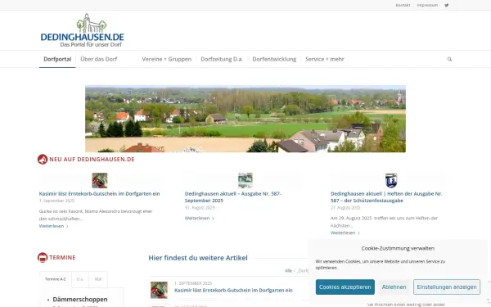Click the date 27. August 2025
Screen dimensions: 491x307
pyautogui.click(x=345, y=207)
